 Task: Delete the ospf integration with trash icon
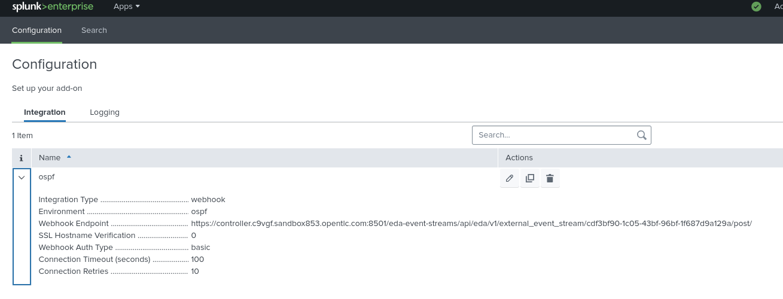tap(550, 178)
